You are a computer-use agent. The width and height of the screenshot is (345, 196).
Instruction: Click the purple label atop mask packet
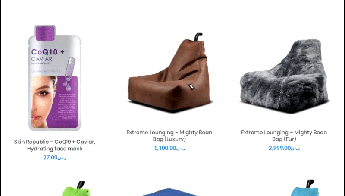click(x=45, y=33)
